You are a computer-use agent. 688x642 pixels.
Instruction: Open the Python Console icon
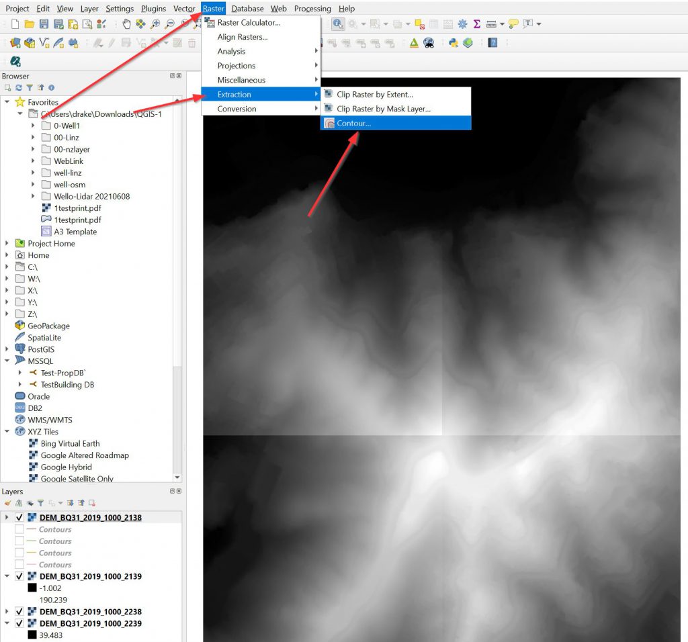click(454, 43)
